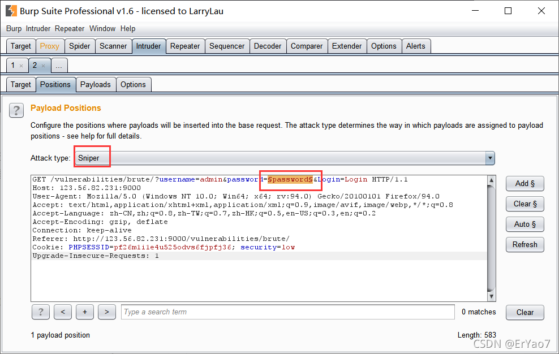Open the Intruder menu

pyautogui.click(x=38, y=28)
